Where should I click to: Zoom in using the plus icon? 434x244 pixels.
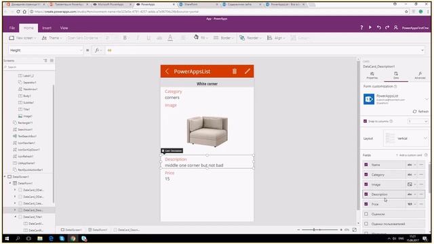tap(340, 230)
